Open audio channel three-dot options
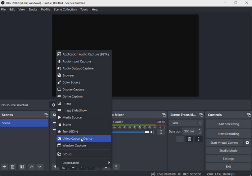Viewport: 252px width, 176px height. coord(161,132)
